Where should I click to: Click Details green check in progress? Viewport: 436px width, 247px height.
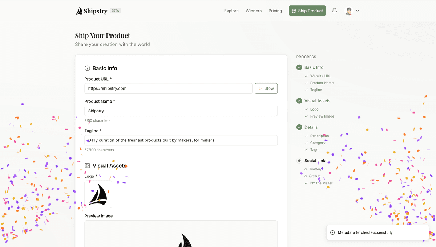pyautogui.click(x=299, y=127)
